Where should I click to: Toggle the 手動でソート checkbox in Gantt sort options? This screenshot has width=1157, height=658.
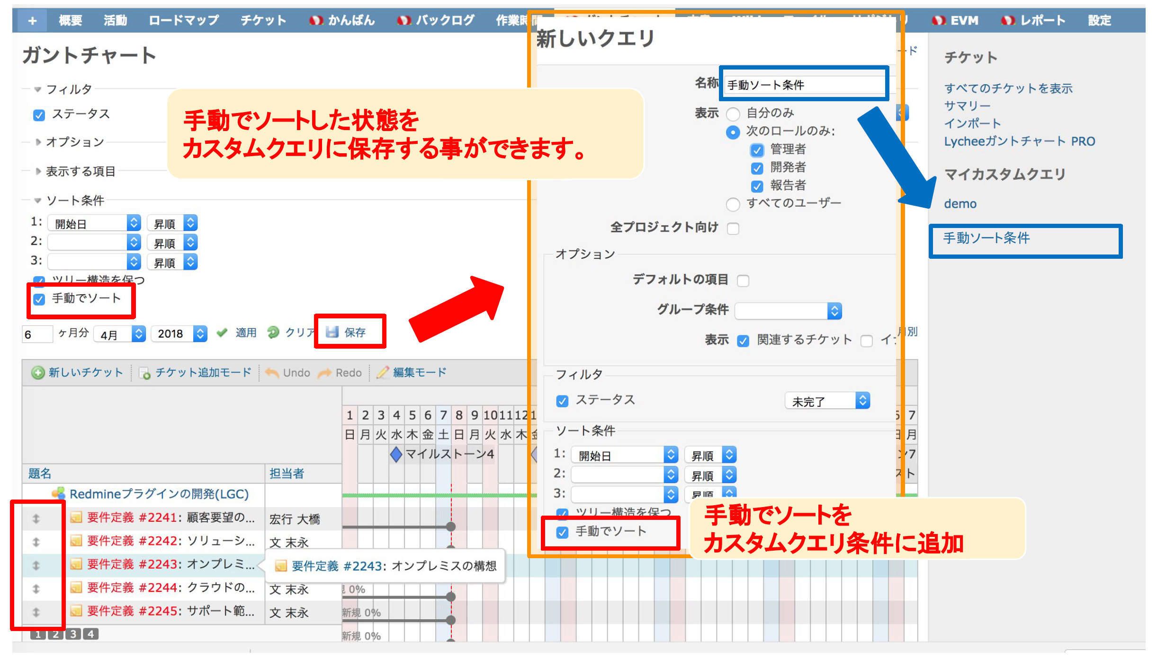pos(39,299)
